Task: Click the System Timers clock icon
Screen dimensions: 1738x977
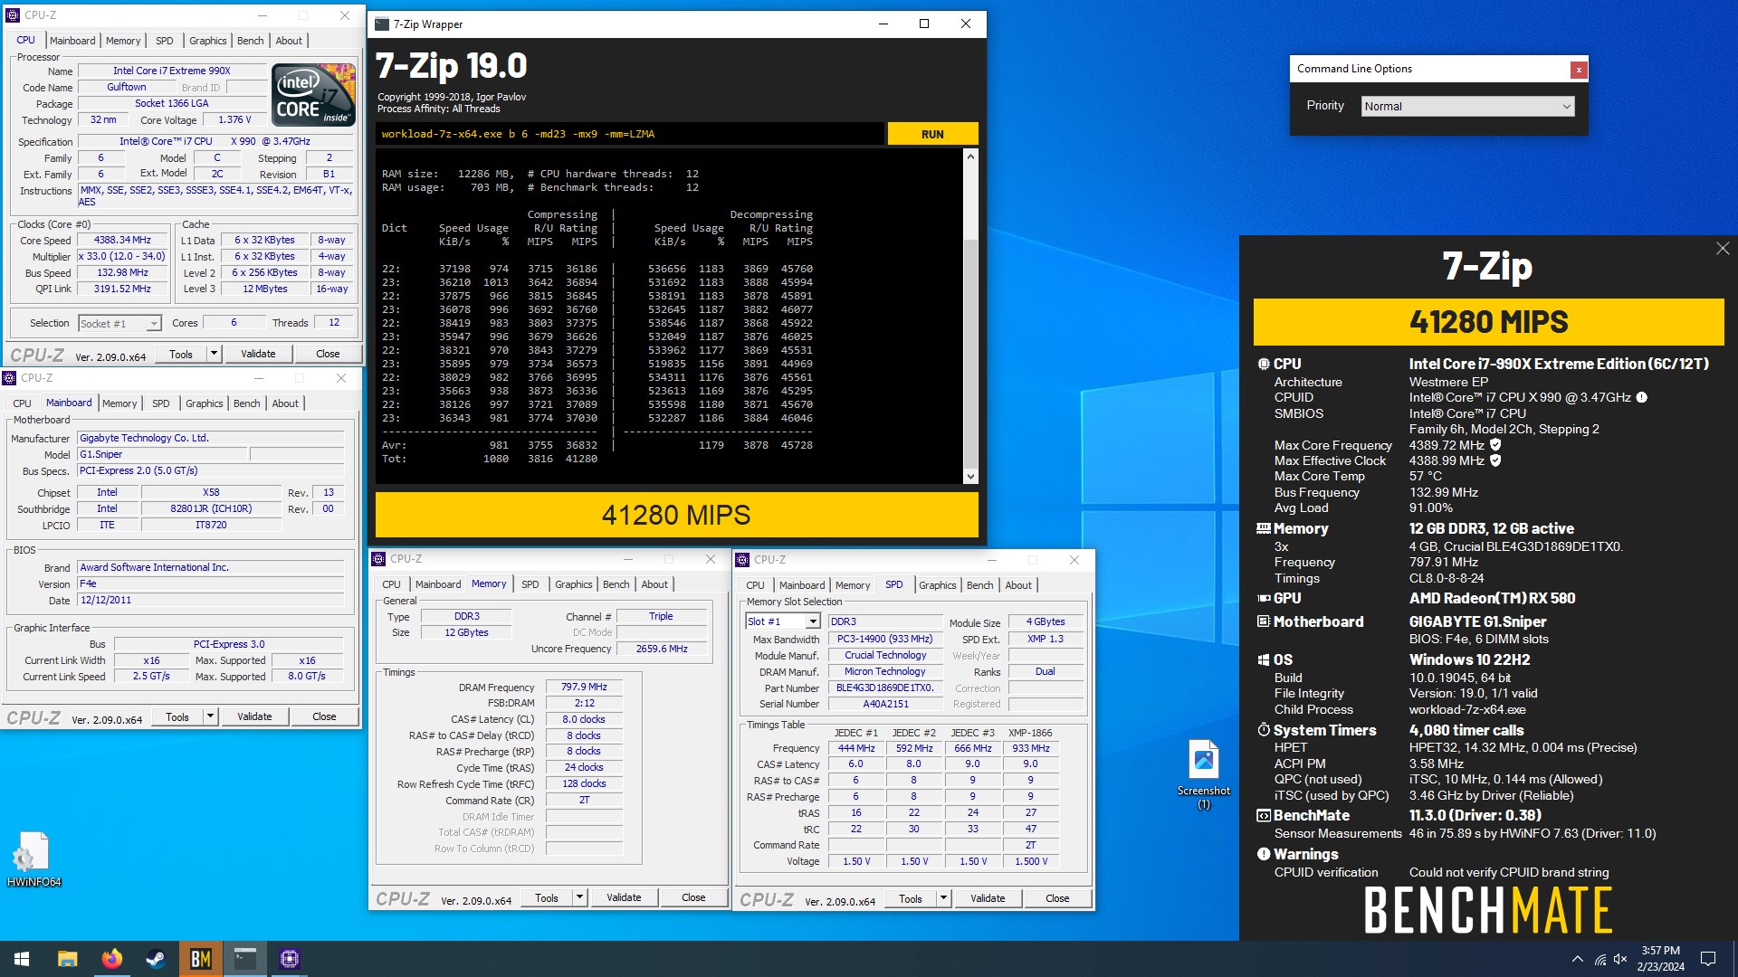Action: pos(1264,730)
